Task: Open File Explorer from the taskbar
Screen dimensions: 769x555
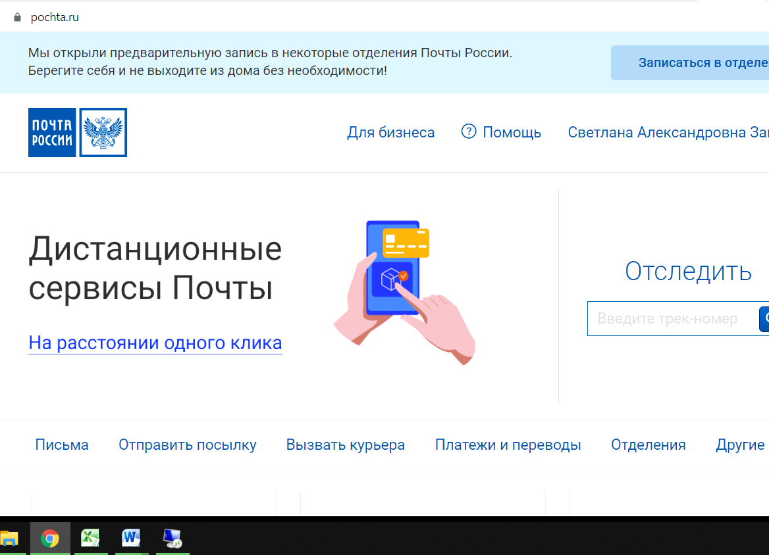Action: (9, 539)
